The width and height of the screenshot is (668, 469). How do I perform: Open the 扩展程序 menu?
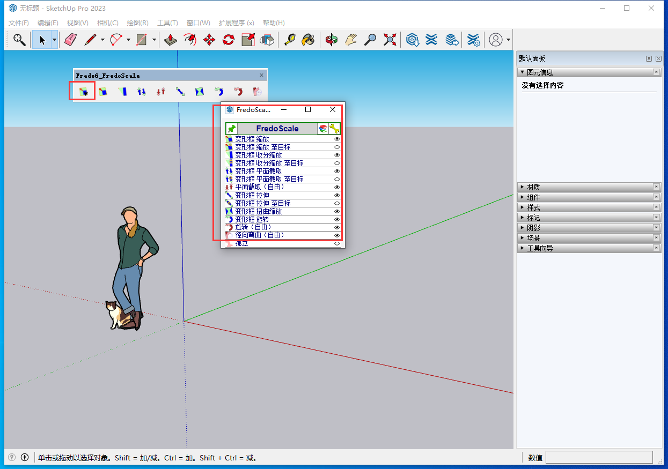(236, 23)
